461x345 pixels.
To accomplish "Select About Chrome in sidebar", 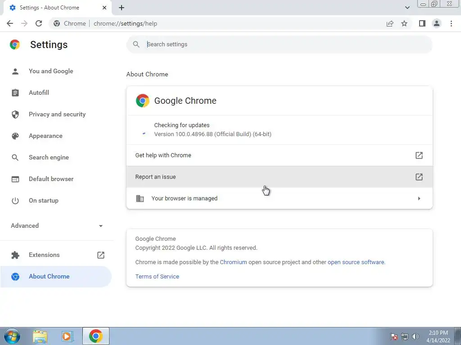I will tap(56, 276).
